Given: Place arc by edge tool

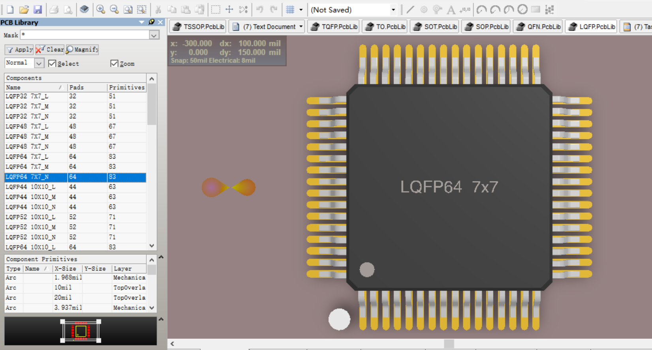Looking at the screenshot, I should (495, 9).
